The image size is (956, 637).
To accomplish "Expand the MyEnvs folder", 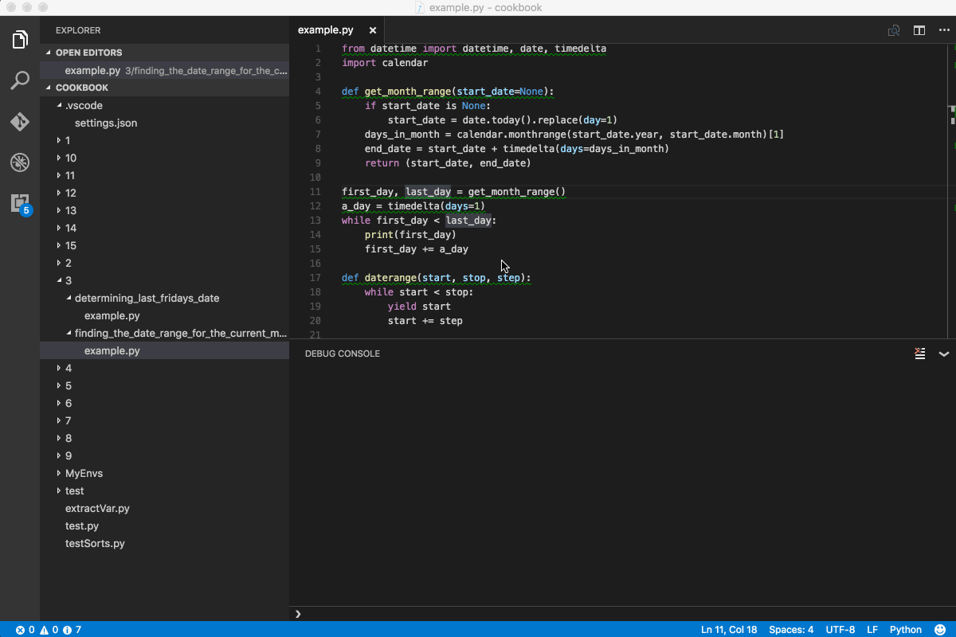I will [84, 473].
